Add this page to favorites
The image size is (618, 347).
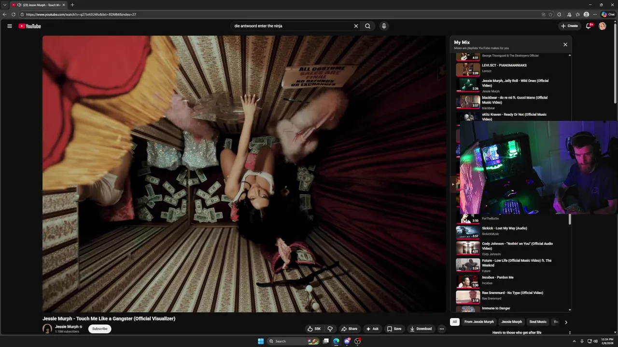coord(550,14)
